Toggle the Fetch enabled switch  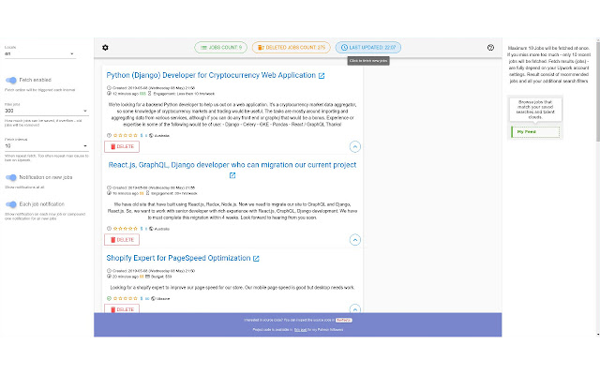(x=11, y=80)
